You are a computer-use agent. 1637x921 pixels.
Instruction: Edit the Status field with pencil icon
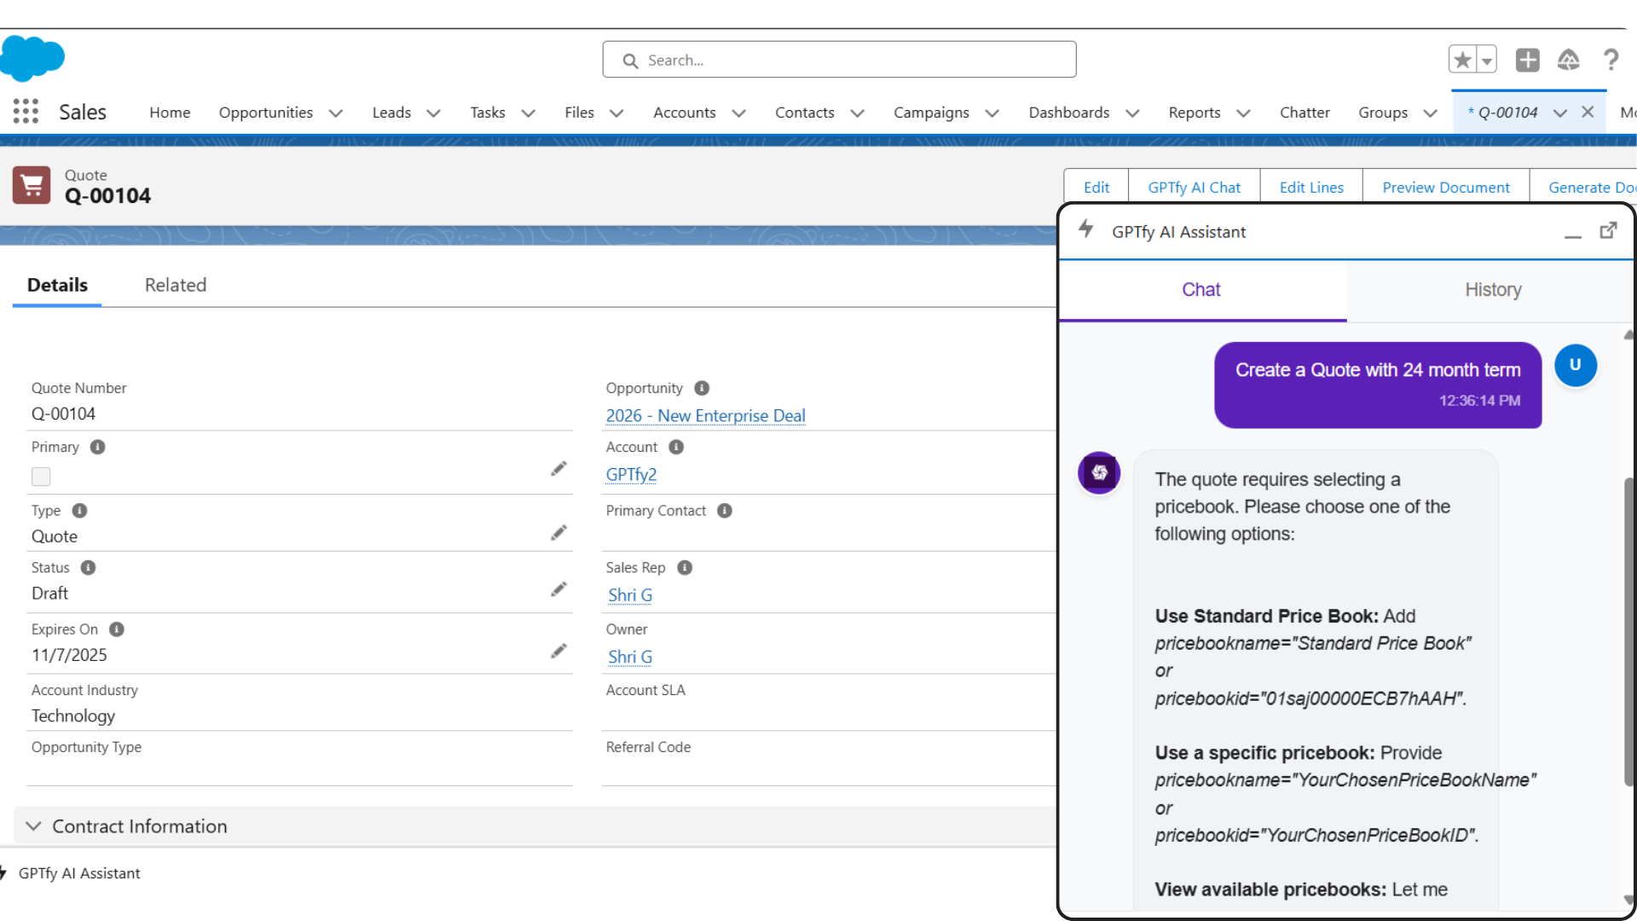558,590
